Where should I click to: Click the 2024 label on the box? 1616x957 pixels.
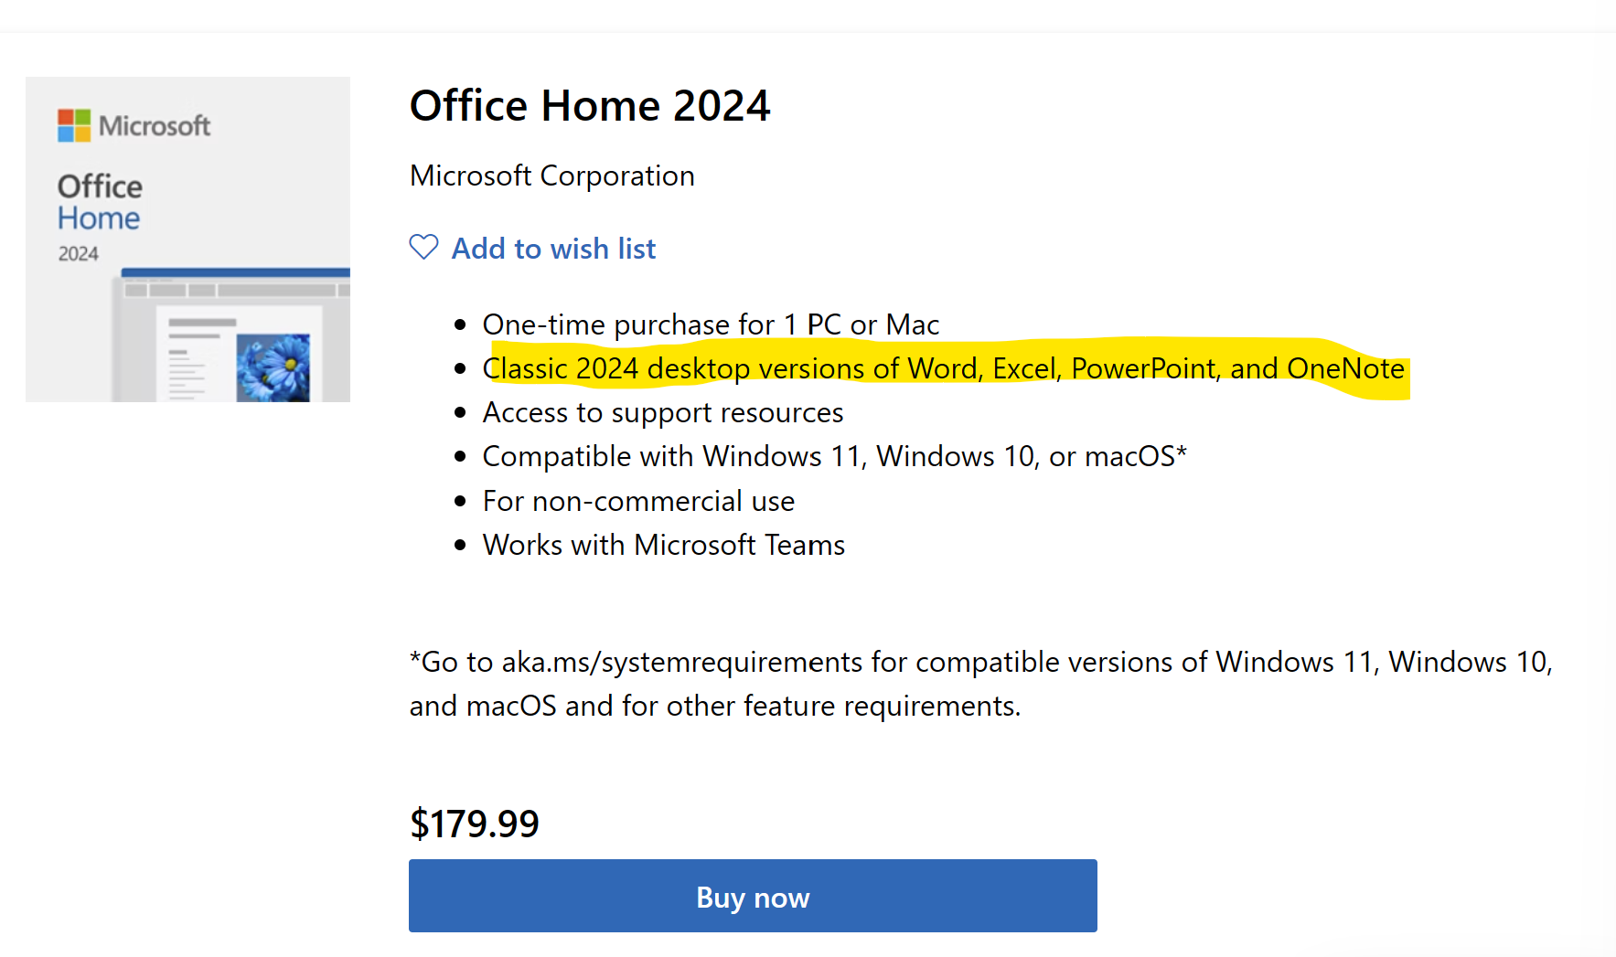coord(79,254)
